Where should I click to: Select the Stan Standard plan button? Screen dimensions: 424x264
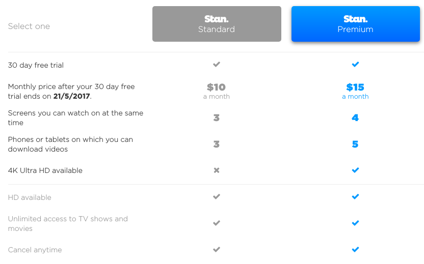217,24
